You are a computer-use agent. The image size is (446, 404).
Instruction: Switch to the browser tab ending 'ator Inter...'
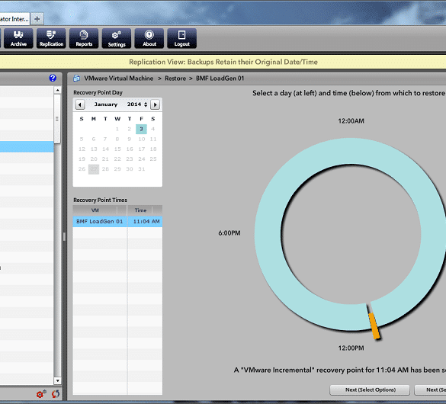tap(14, 19)
